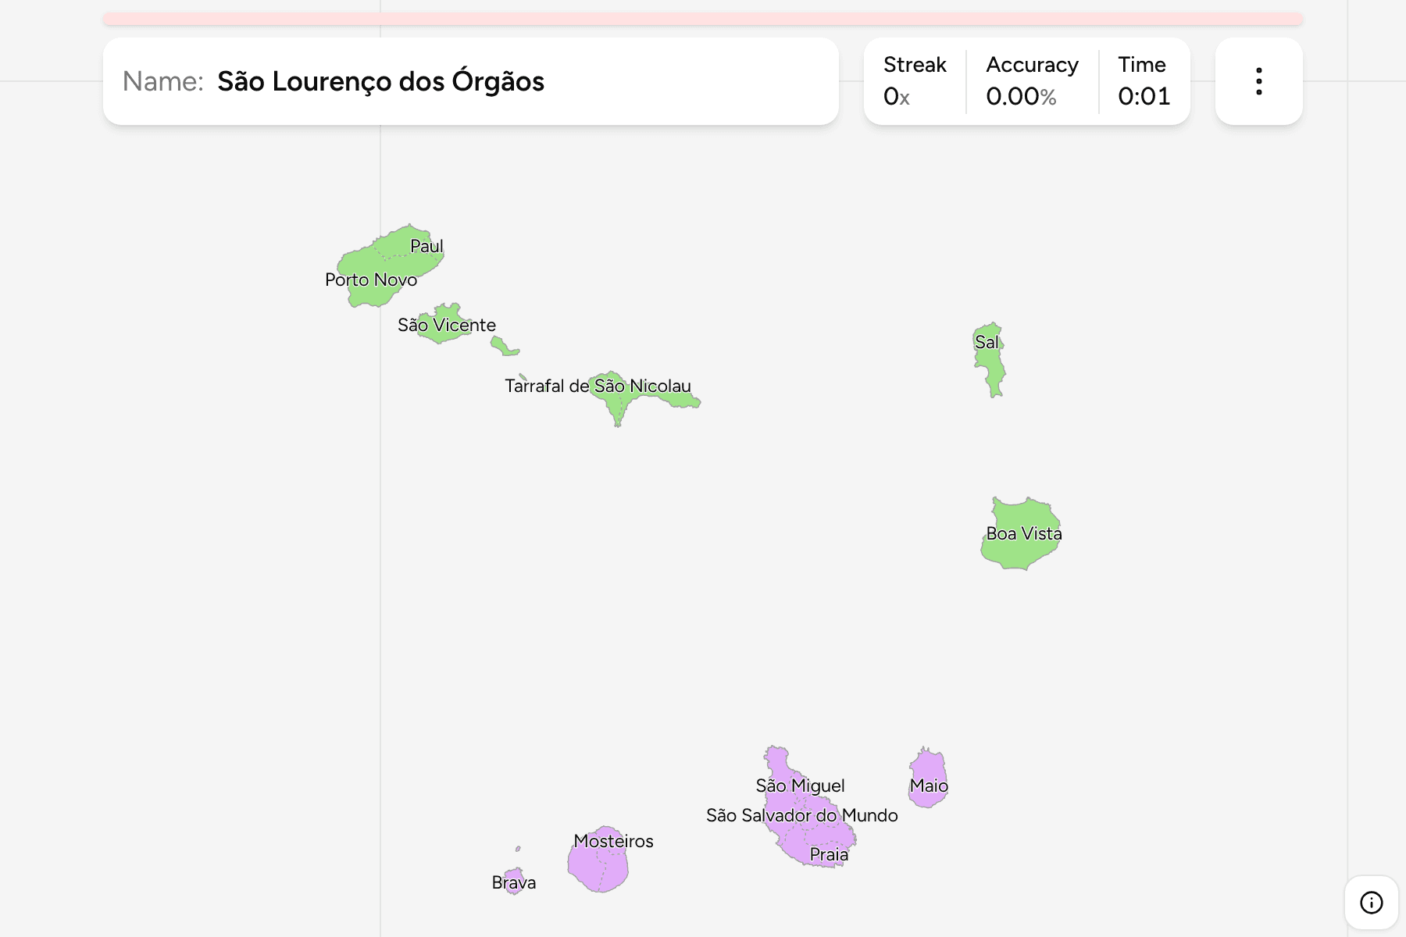Open the three-dot options menu
The height and width of the screenshot is (937, 1406).
pyautogui.click(x=1258, y=81)
